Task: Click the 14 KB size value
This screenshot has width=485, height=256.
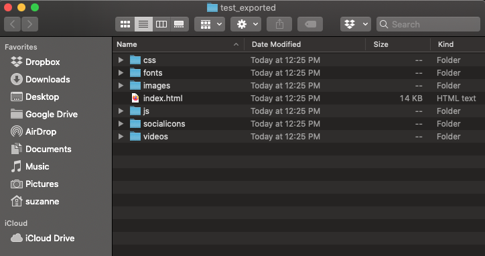Action: click(411, 99)
